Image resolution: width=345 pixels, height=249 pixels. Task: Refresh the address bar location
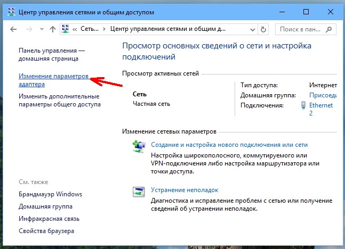(263, 29)
